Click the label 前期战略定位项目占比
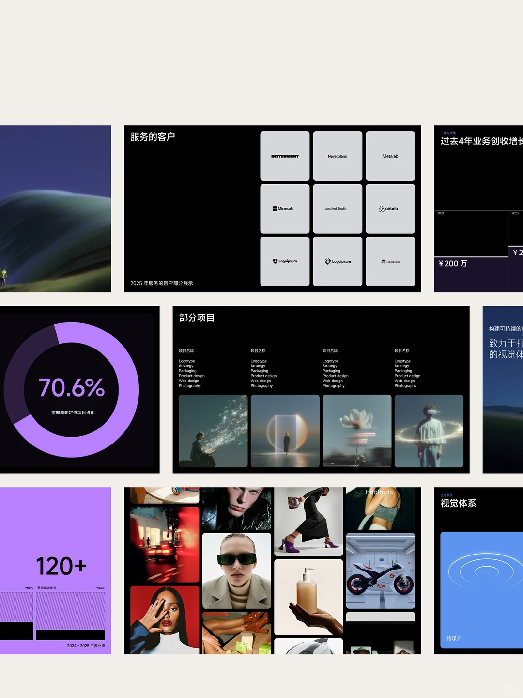Screen dimensions: 523x698 pyautogui.click(x=73, y=412)
